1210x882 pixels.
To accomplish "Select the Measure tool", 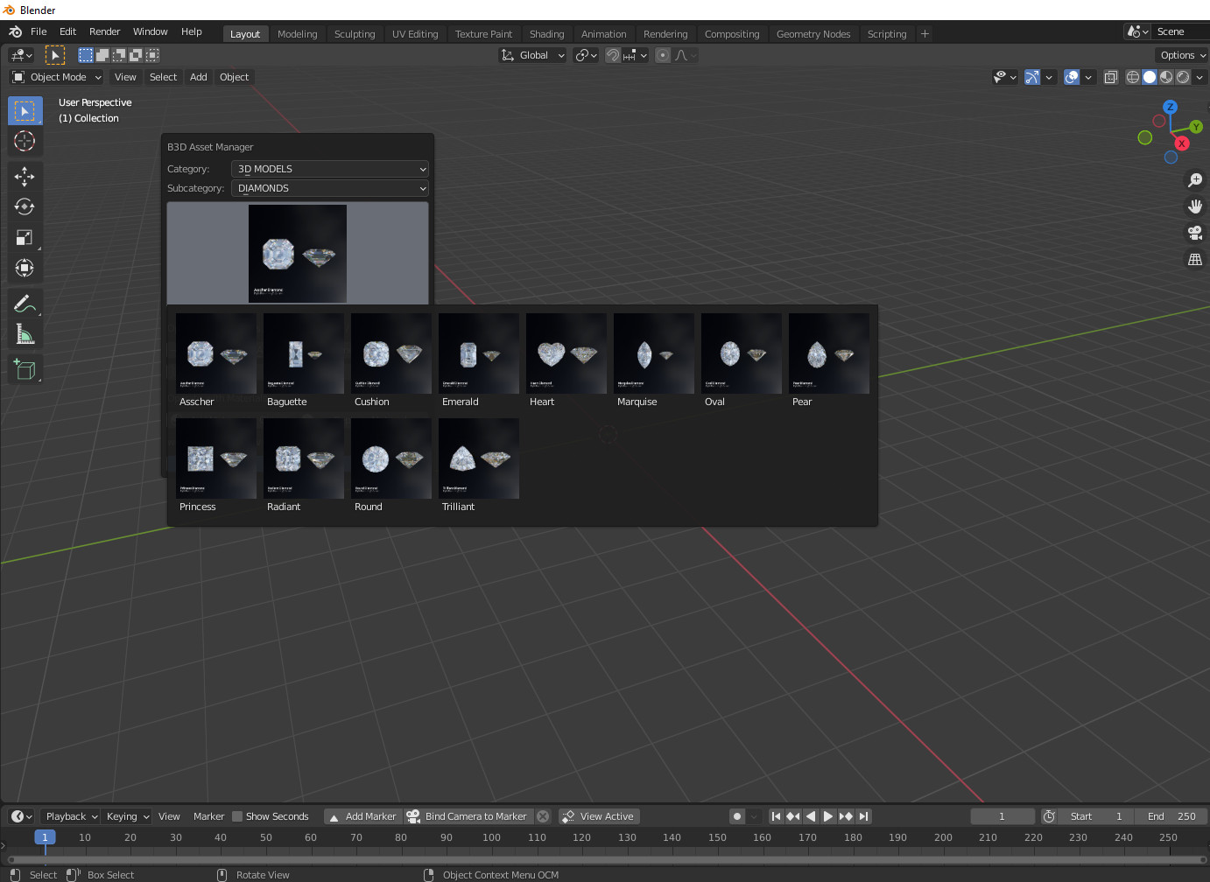I will coord(25,334).
